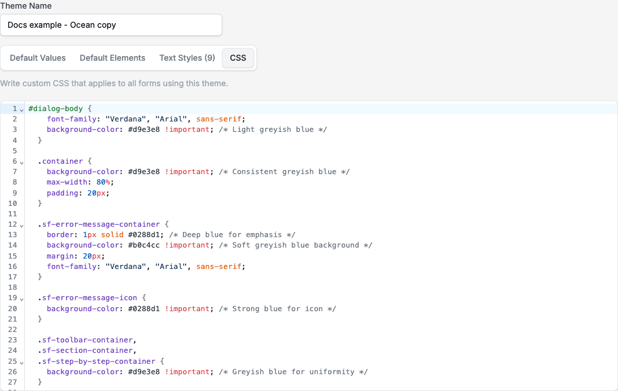Click the closing brace on line 27
The height and width of the screenshot is (391, 618).
point(40,382)
